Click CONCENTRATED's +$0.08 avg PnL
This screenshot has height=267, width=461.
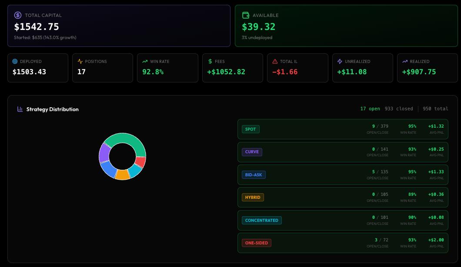(x=436, y=218)
